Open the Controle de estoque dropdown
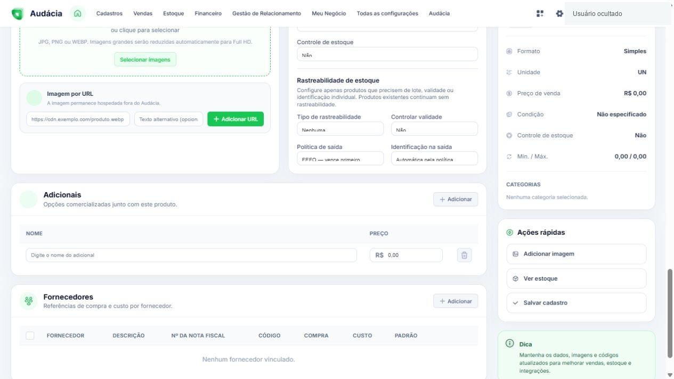Image resolution: width=674 pixels, height=379 pixels. coord(387,54)
